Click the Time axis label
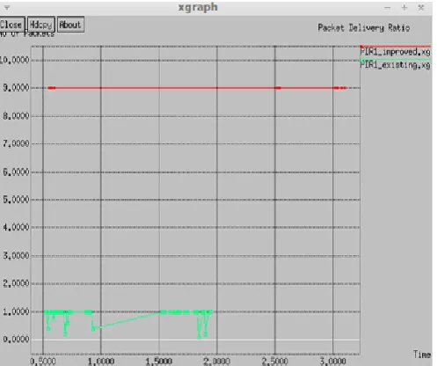Viewport: 437px width, 366px height. (x=422, y=355)
